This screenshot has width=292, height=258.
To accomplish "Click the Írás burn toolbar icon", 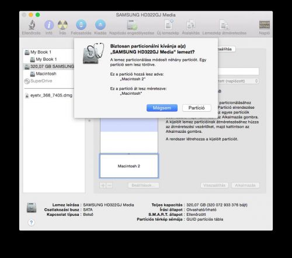I will pyautogui.click(x=62, y=25).
